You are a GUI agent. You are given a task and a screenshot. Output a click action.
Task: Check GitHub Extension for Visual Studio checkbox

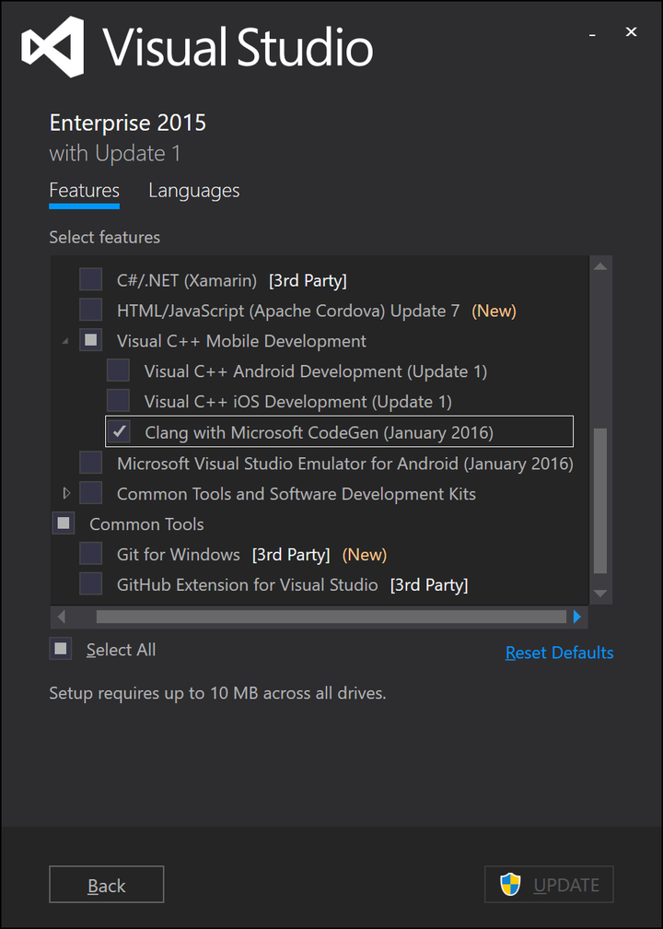click(90, 584)
